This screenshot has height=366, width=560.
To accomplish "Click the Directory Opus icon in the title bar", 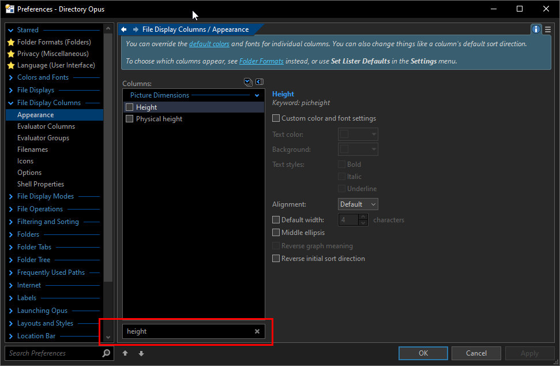I will tap(10, 9).
